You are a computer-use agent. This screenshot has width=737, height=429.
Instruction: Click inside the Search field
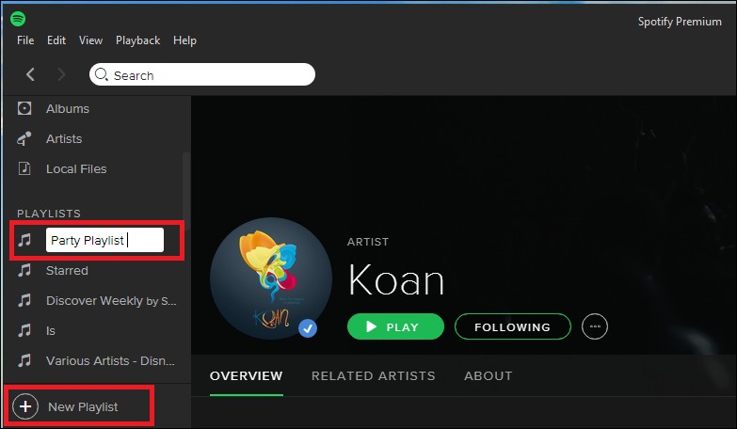(x=202, y=74)
